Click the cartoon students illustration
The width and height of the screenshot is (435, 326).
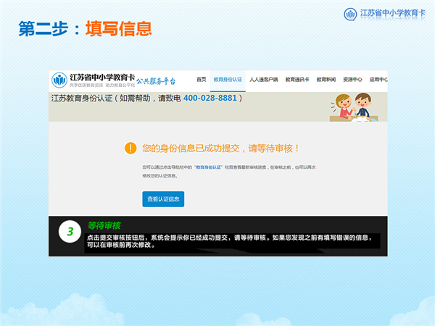coord(354,107)
